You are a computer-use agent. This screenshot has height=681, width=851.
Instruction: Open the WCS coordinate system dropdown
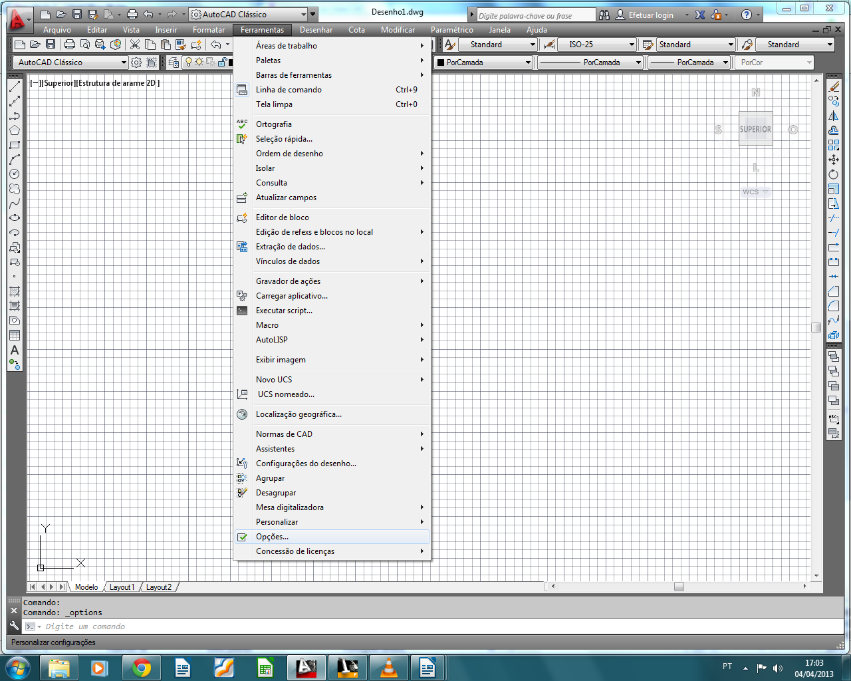(x=756, y=192)
